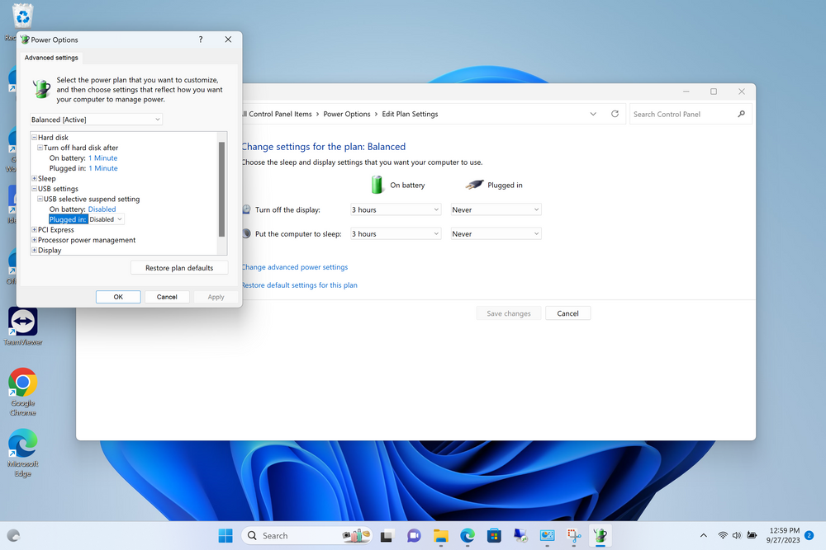This screenshot has width=826, height=550.
Task: Open Recycle Bin from the desktop
Action: pyautogui.click(x=21, y=14)
